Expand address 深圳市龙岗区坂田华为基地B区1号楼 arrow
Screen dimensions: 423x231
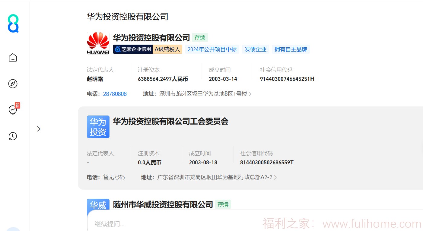[250, 94]
